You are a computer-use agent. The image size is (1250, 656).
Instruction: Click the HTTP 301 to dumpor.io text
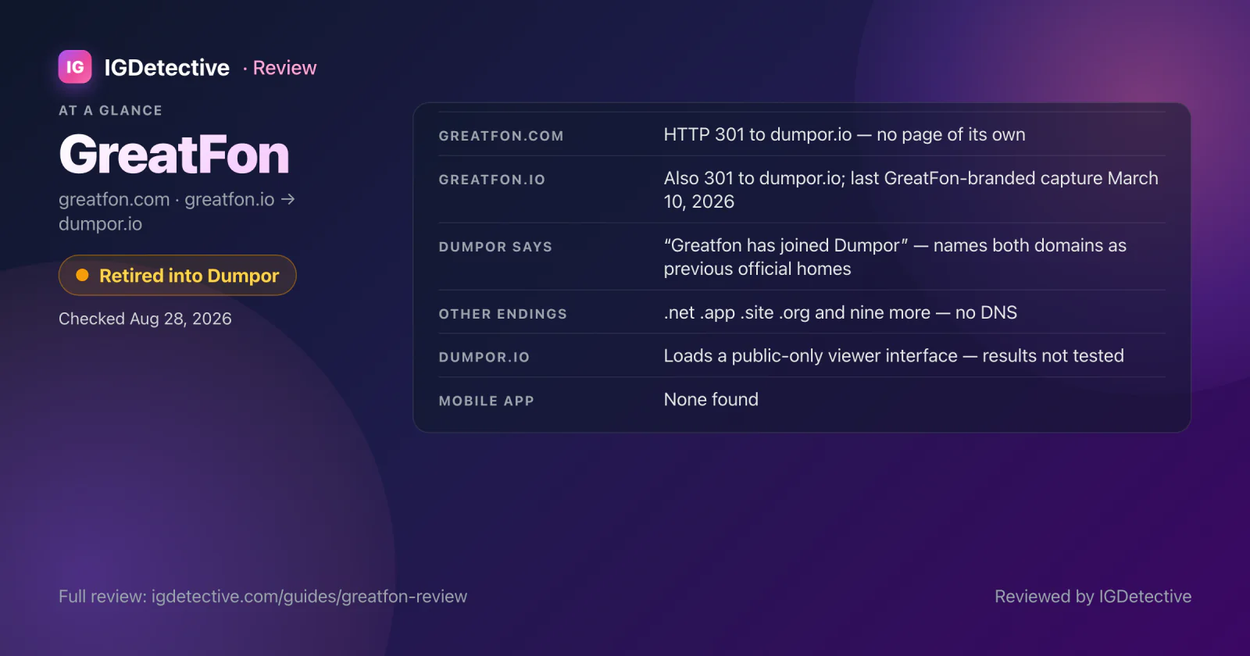(x=845, y=134)
